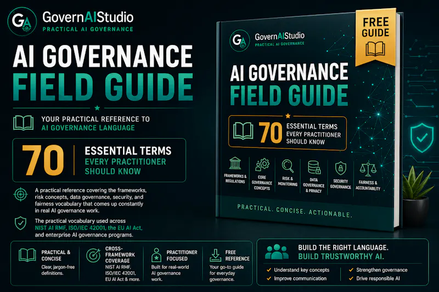Click the 'FREE REFERENCE' heading

pyautogui.click(x=237, y=255)
